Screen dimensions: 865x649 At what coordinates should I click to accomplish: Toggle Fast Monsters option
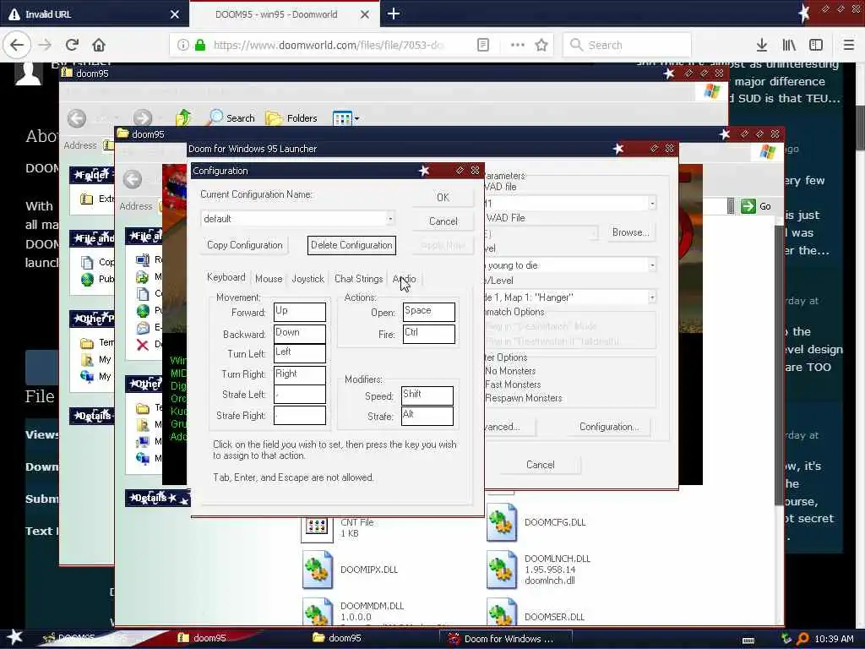513,384
